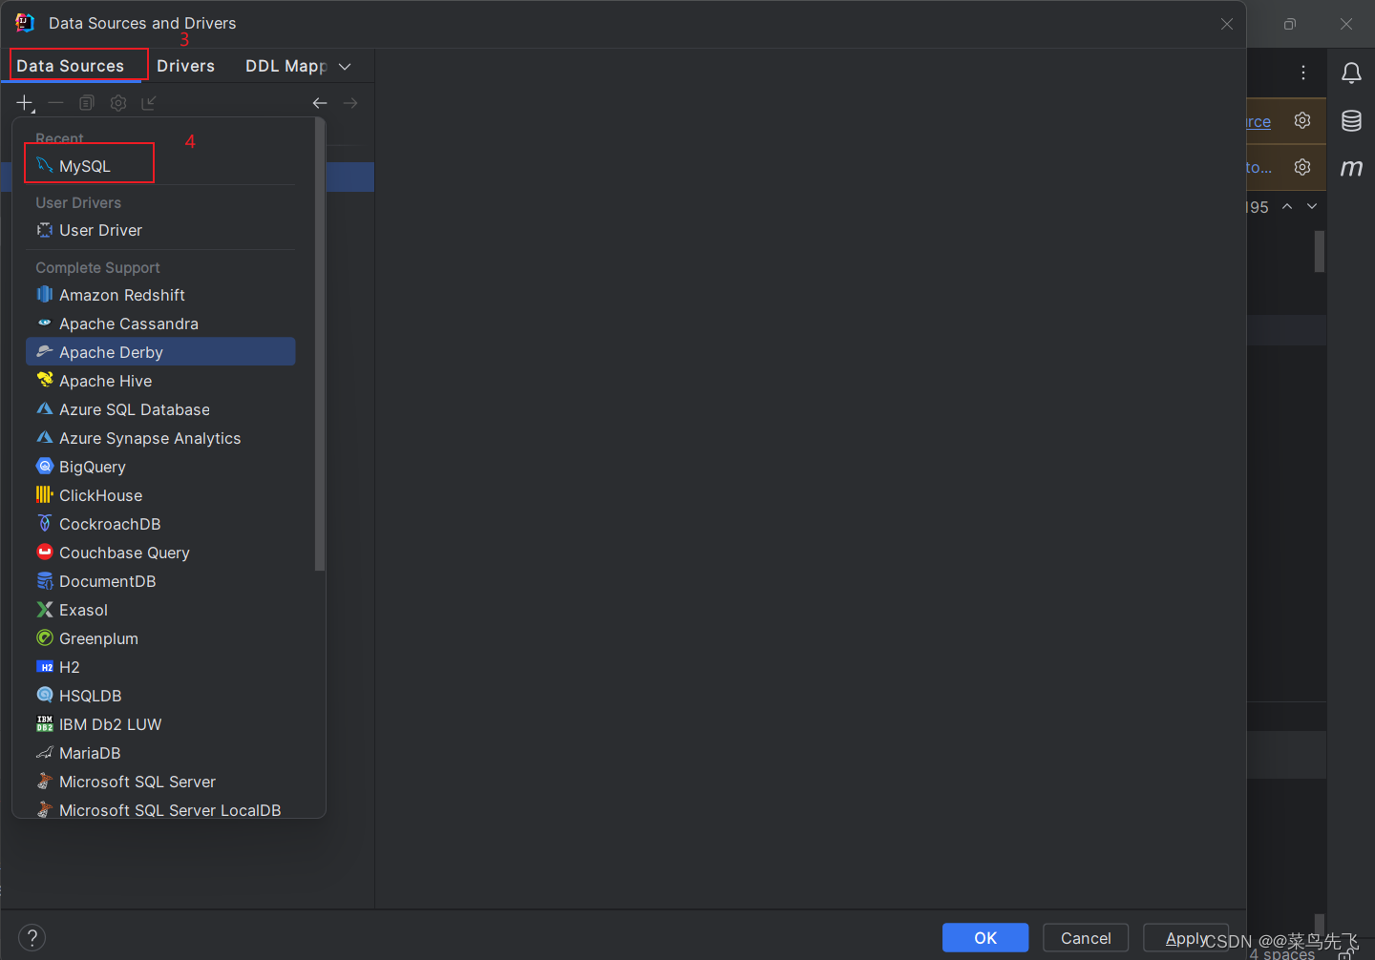1375x960 pixels.
Task: Click the popup list scrollbar
Action: click(320, 346)
